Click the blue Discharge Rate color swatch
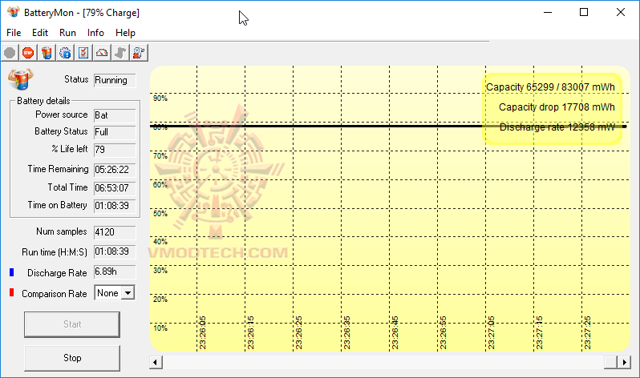This screenshot has height=378, width=640. (12, 272)
